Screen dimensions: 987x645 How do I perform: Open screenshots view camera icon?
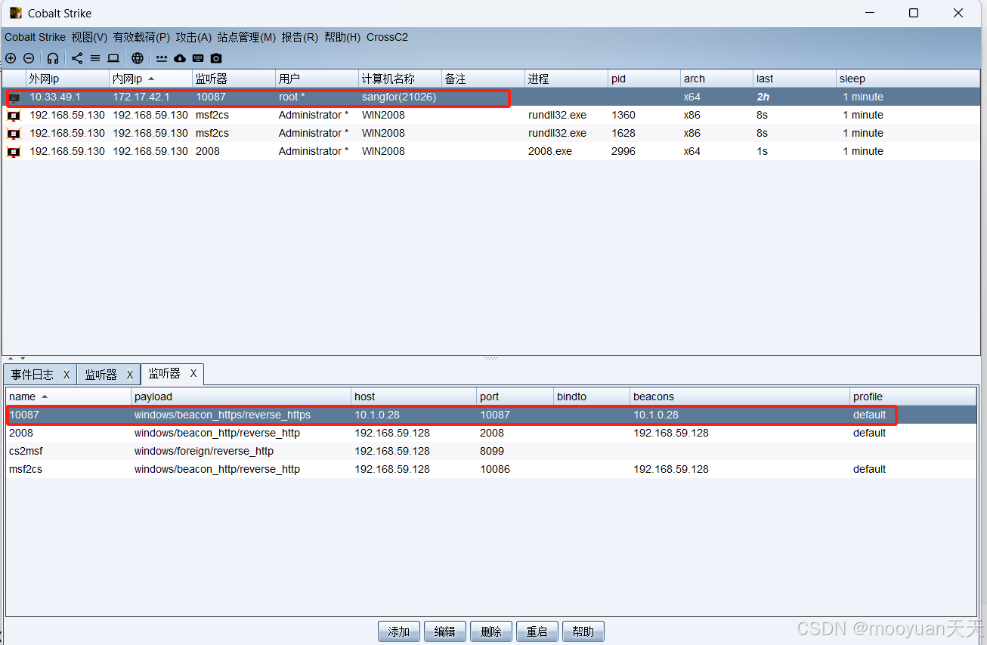coord(216,58)
